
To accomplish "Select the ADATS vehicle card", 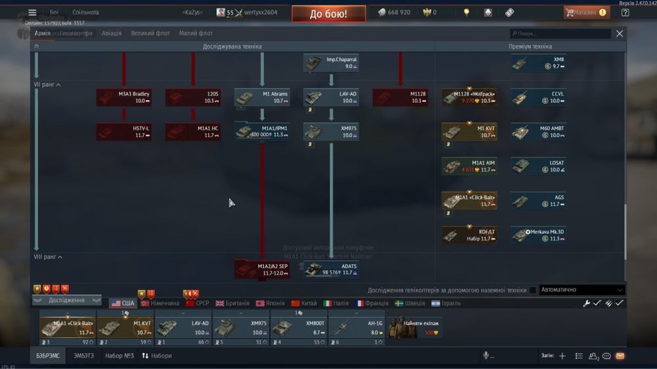I will point(331,269).
